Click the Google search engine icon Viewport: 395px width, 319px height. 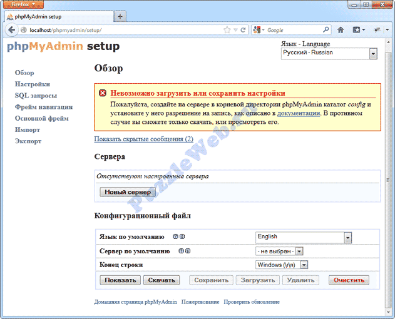tap(257, 30)
